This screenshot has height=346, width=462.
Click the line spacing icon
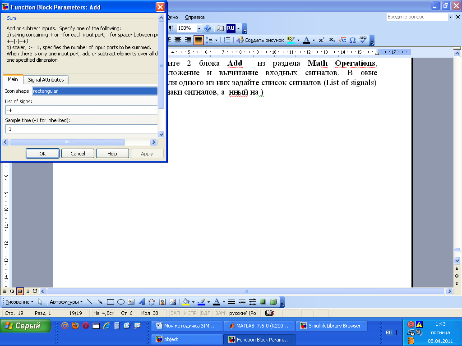click(208, 40)
